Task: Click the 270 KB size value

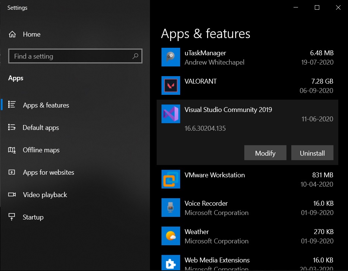Action: point(324,232)
